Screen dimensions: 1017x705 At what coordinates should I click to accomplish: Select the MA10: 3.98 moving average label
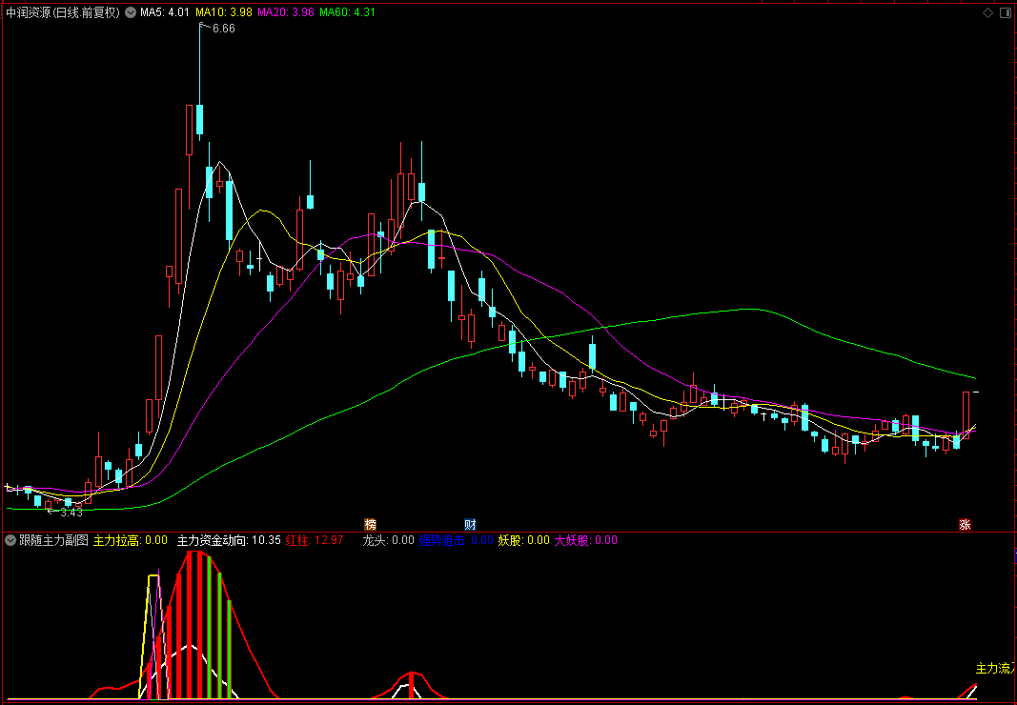coord(224,12)
